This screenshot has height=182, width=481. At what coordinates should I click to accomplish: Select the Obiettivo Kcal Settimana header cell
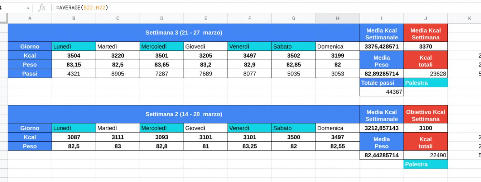425,114
